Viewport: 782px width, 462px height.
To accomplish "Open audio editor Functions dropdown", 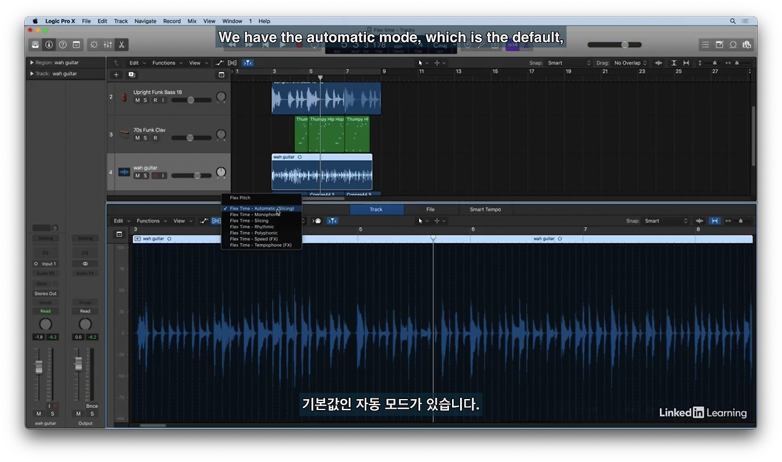I will [x=150, y=221].
